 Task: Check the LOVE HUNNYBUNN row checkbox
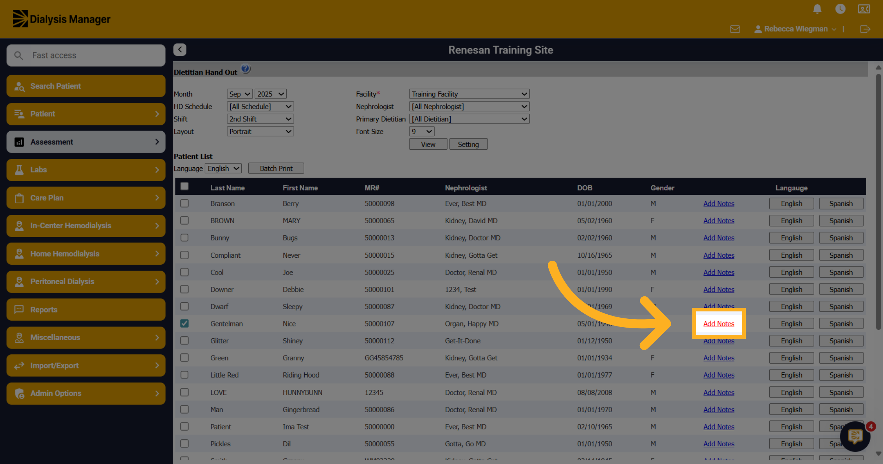[x=184, y=392]
